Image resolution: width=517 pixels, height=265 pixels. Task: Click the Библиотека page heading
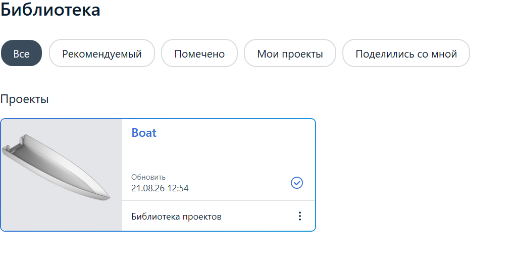point(50,9)
